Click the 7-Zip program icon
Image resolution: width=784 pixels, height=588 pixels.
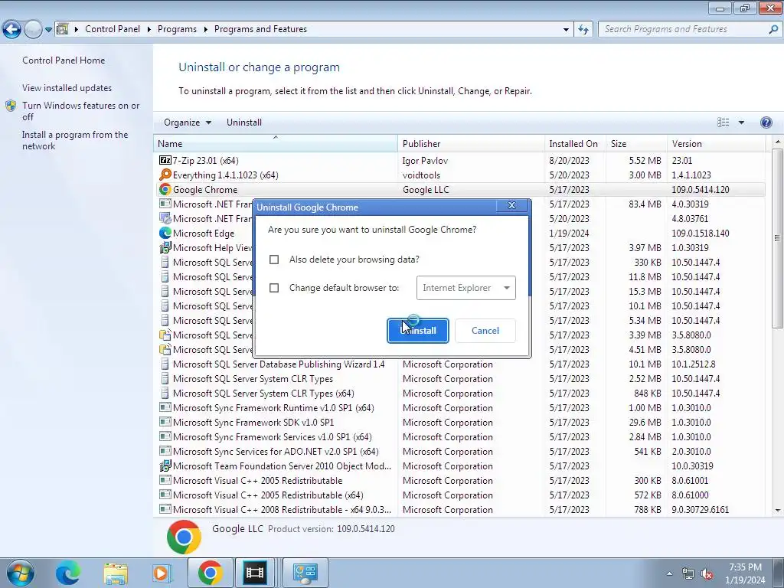point(165,161)
